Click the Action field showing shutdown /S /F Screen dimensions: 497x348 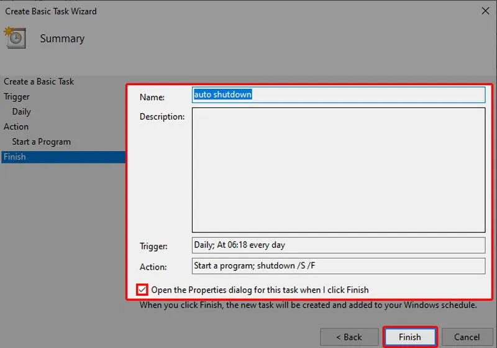(x=338, y=266)
